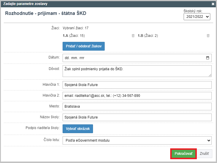The image size is (217, 163).
Task: Focus the Názov školy input field
Action: (137, 117)
